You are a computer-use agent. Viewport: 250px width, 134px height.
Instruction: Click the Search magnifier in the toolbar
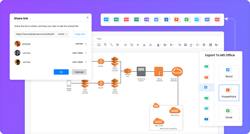(x=180, y=45)
